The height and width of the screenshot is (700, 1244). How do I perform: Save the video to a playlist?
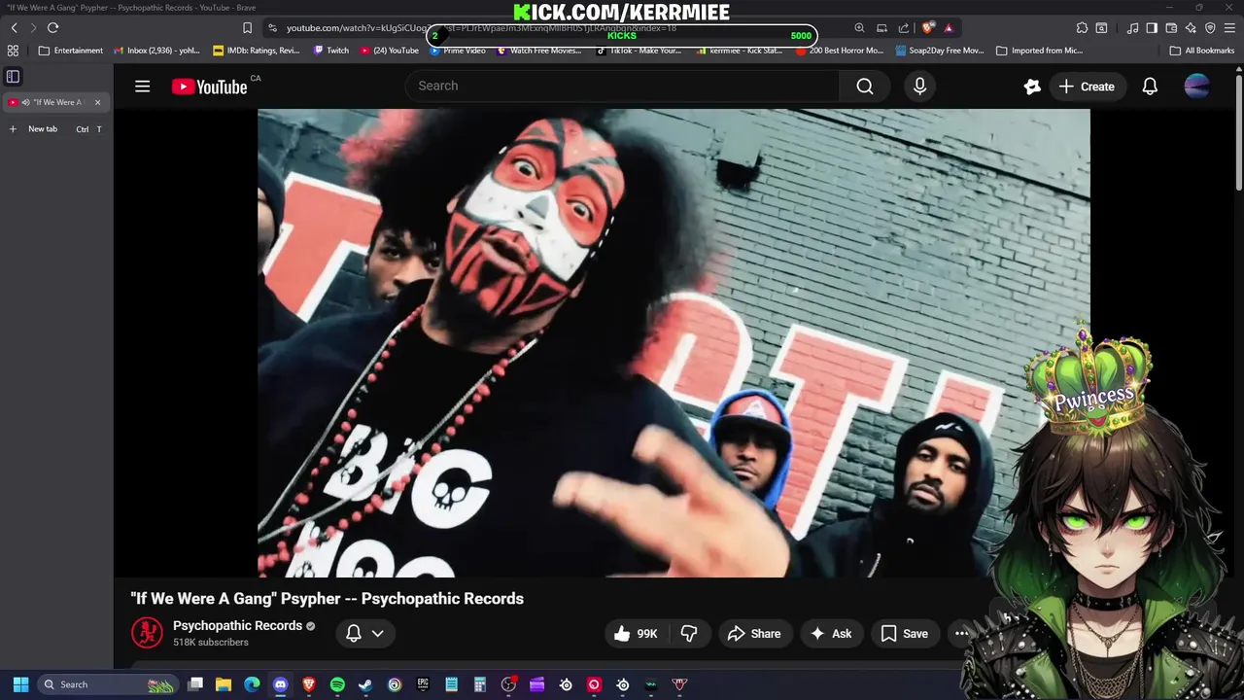pos(905,634)
